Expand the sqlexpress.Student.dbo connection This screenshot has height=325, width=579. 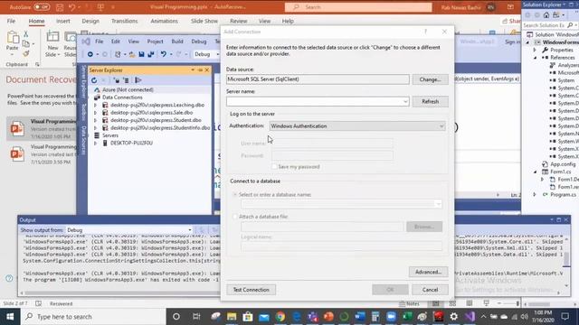pos(95,120)
